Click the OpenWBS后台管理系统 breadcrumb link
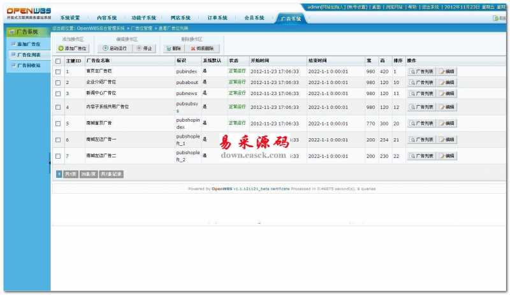The image size is (510, 295). pos(101,28)
